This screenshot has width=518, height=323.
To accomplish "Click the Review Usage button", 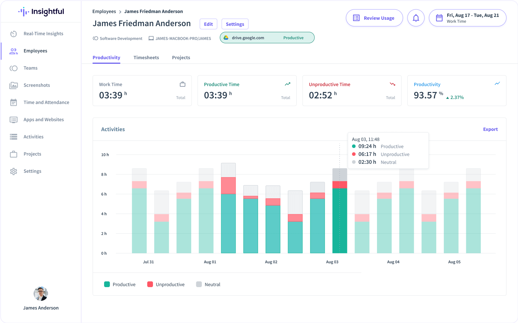I will (x=374, y=18).
